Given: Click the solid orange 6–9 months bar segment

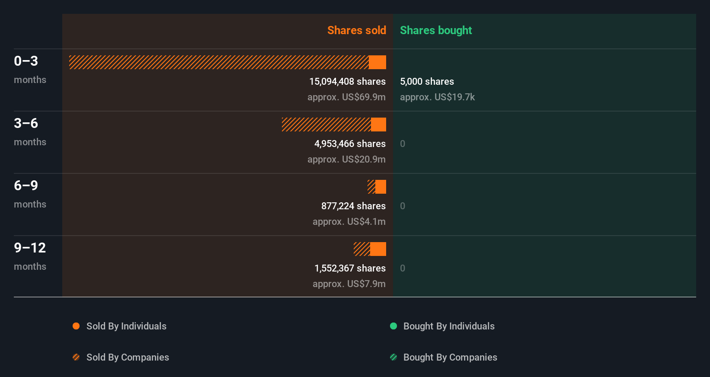Looking at the screenshot, I should 381,187.
